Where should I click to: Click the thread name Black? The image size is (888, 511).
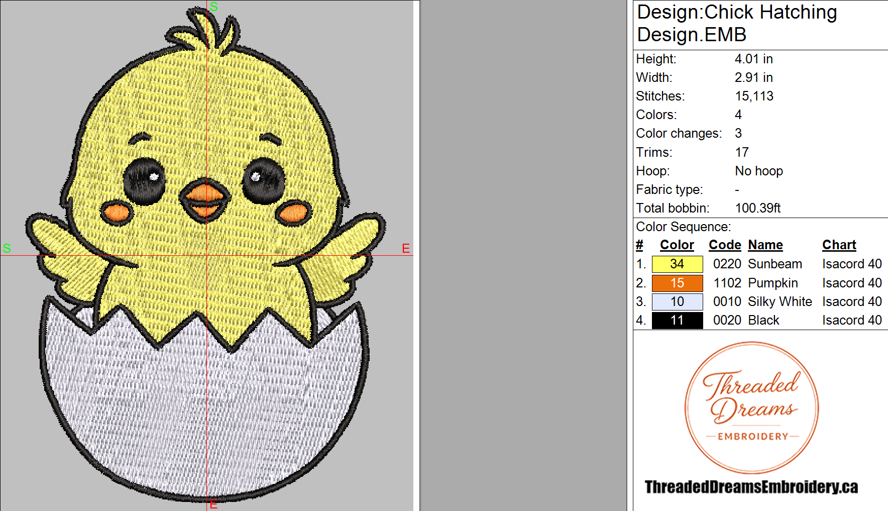point(763,320)
